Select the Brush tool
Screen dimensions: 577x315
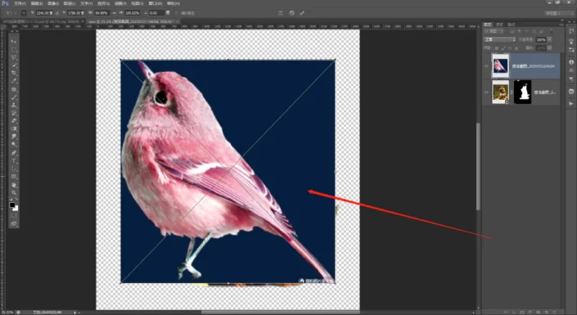coord(14,97)
